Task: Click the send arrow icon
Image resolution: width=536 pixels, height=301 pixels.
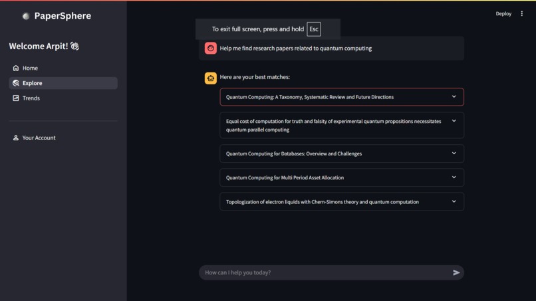Action: pyautogui.click(x=456, y=272)
